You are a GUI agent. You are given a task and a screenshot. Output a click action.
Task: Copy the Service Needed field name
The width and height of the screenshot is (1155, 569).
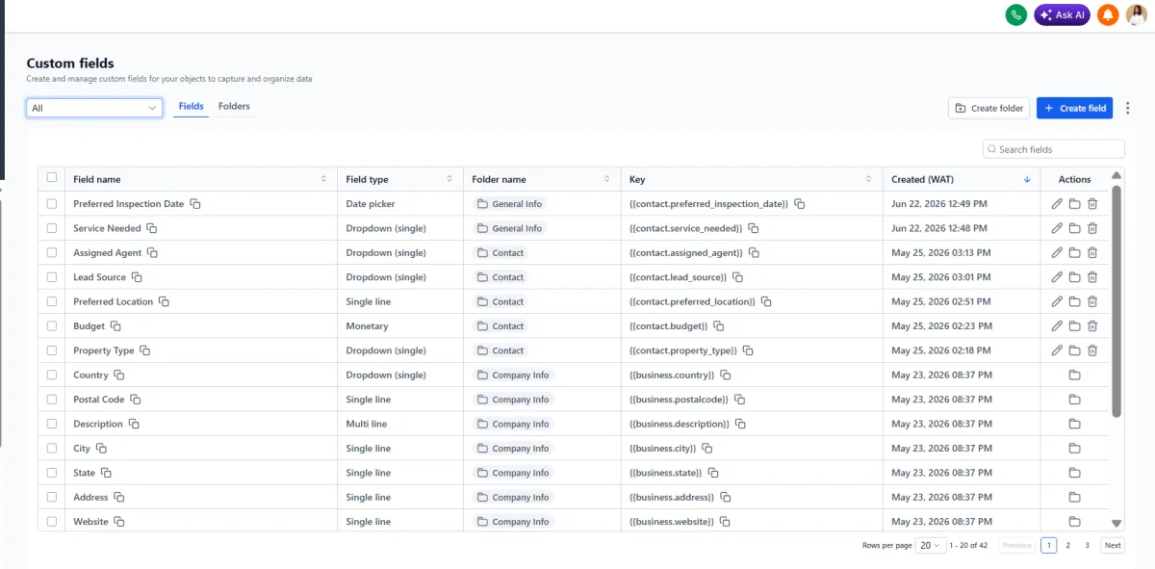151,228
